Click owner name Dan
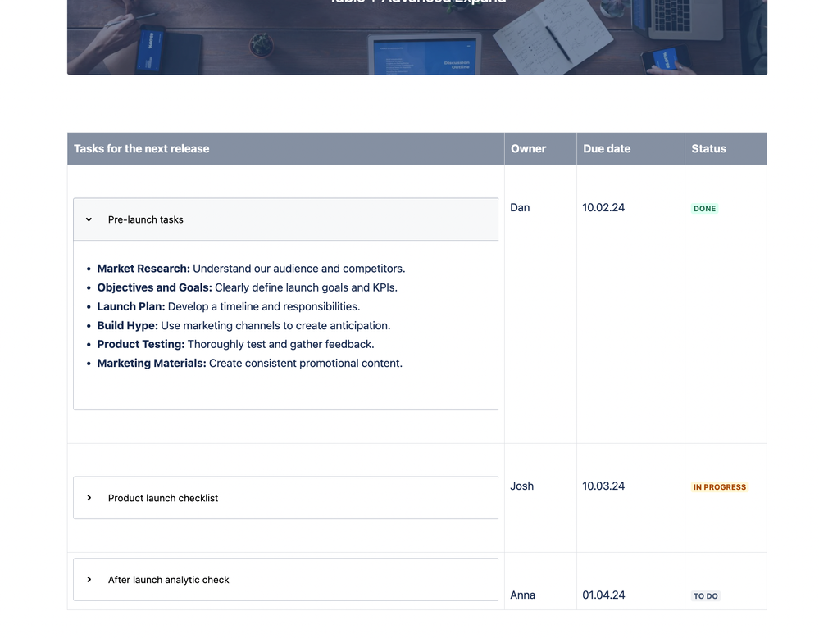Viewport: 819px width, 638px height. pos(520,208)
